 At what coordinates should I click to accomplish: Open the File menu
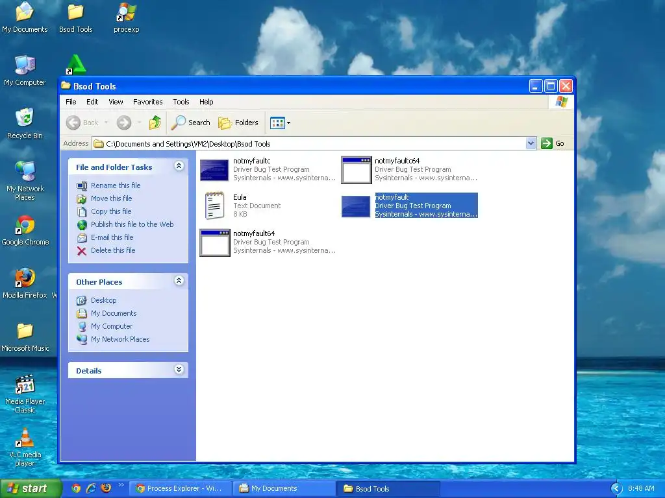tap(71, 102)
